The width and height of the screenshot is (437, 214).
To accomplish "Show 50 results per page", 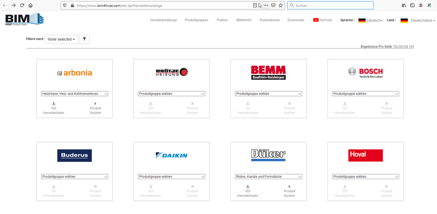I will [x=405, y=47].
